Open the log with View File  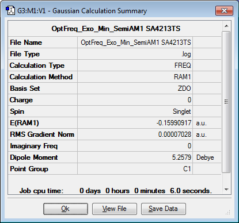click(x=115, y=209)
